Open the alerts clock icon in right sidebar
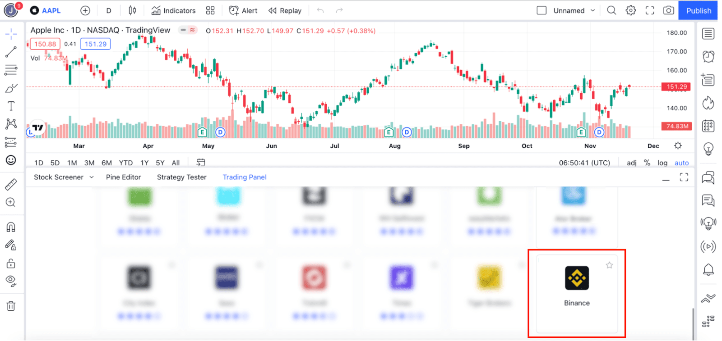 pos(708,56)
